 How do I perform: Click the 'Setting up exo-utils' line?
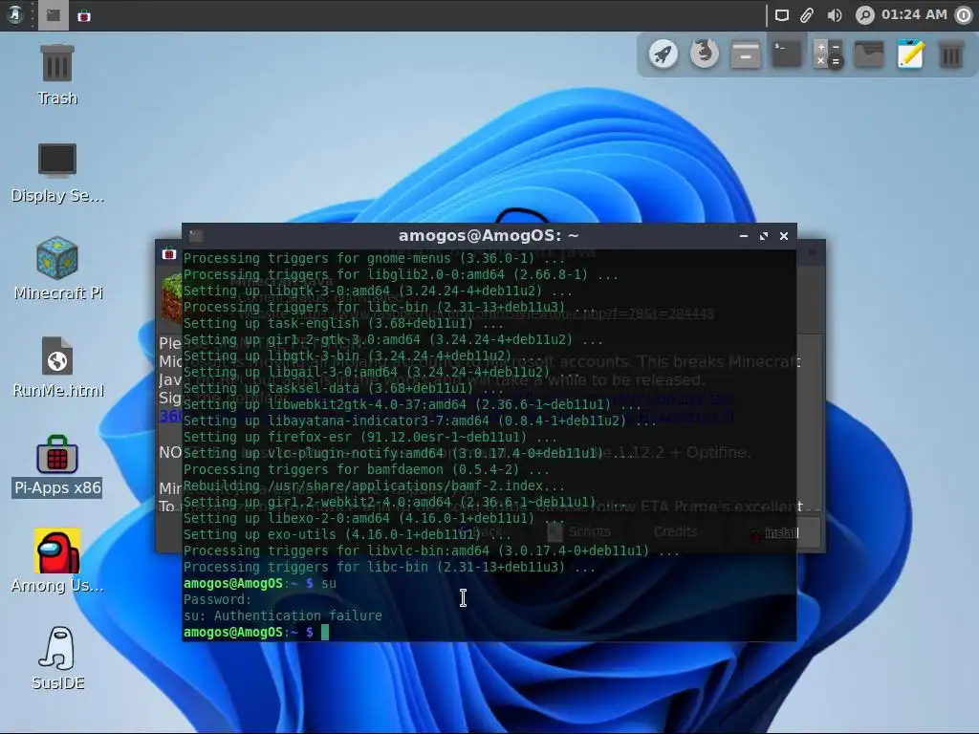tap(347, 534)
